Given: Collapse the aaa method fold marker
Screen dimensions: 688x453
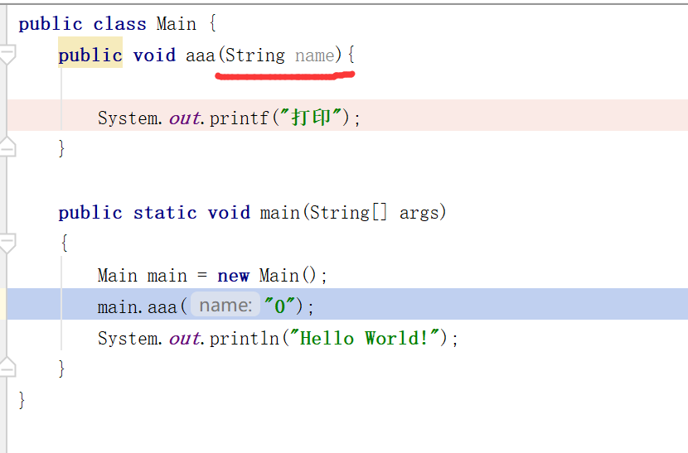Looking at the screenshot, I should pos(7,55).
